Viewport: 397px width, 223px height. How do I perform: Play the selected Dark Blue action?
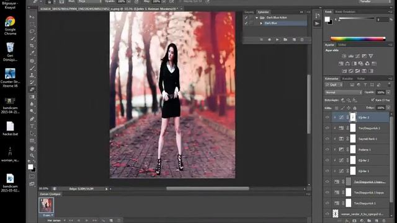[277, 40]
